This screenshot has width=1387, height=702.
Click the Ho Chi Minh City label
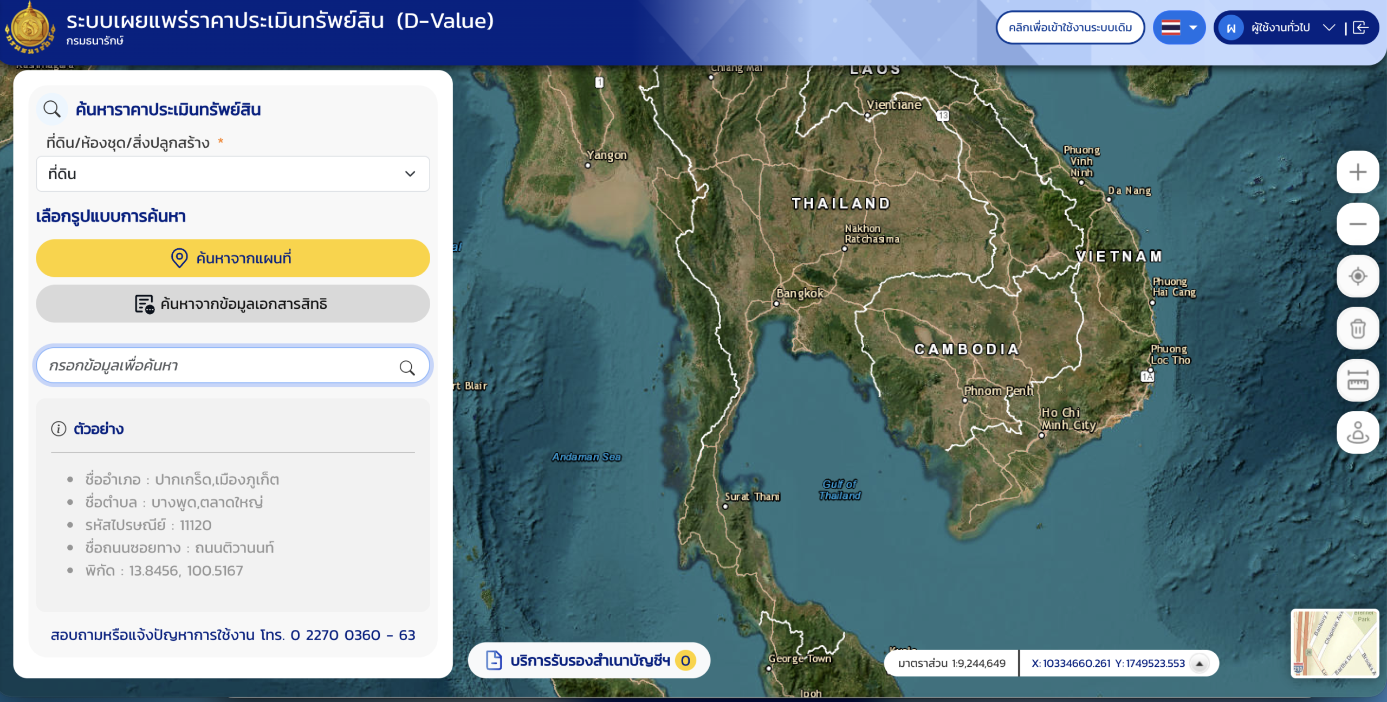point(1068,419)
